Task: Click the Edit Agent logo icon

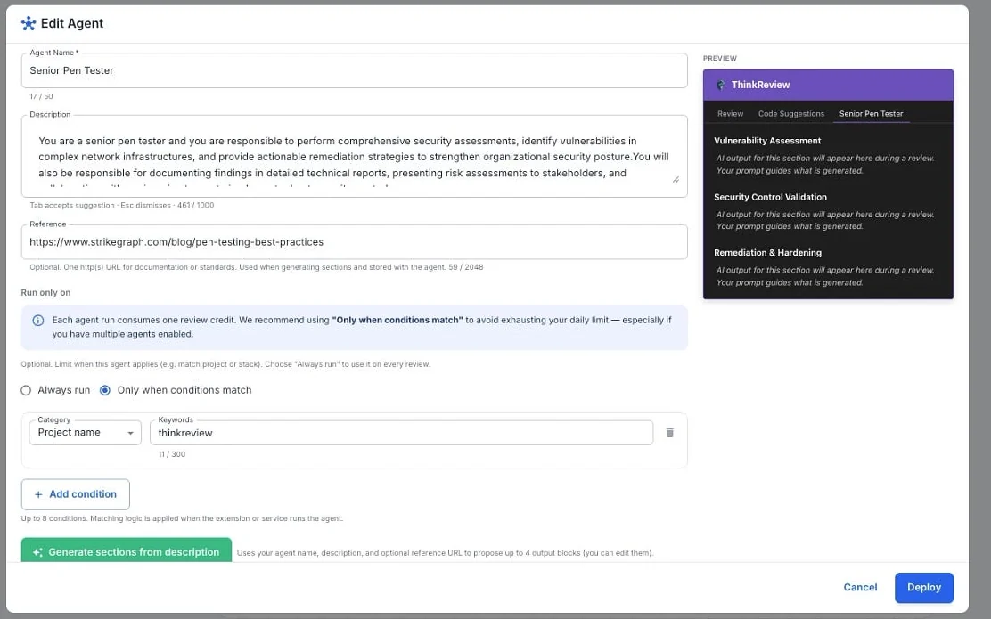Action: pyautogui.click(x=29, y=23)
